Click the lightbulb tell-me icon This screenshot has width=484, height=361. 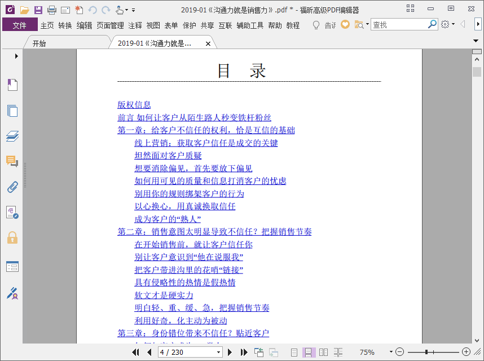click(316, 25)
